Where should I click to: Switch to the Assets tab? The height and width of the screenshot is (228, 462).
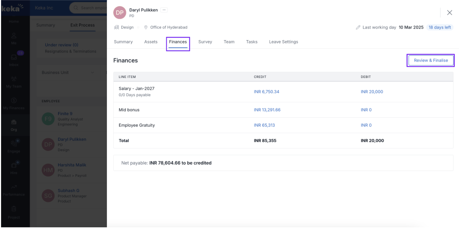(x=151, y=42)
